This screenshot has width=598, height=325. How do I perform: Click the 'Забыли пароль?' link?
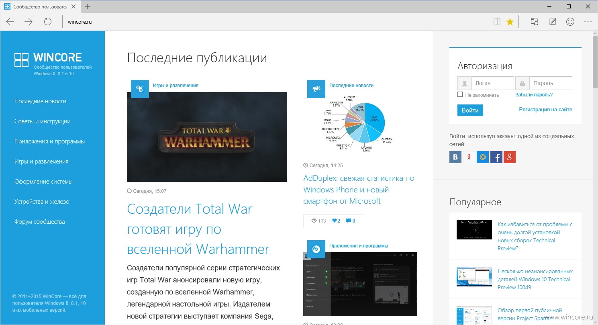pos(534,95)
